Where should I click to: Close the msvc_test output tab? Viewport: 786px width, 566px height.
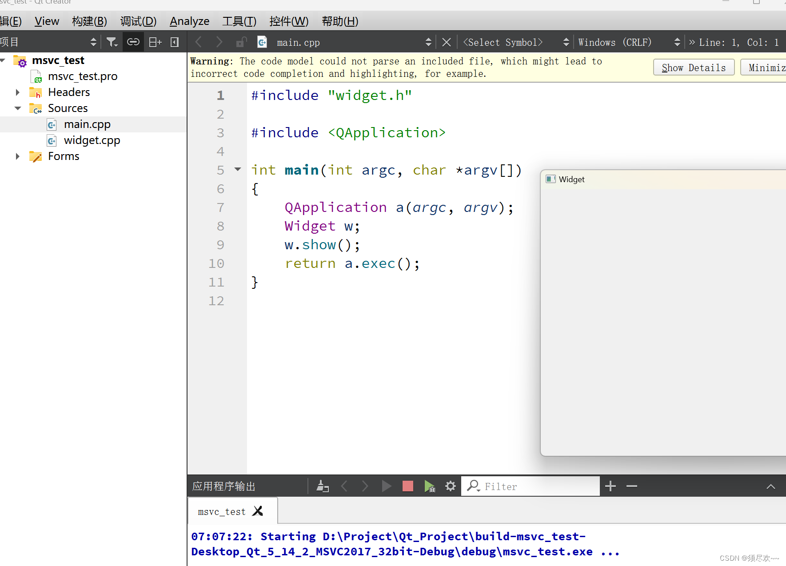pos(258,511)
